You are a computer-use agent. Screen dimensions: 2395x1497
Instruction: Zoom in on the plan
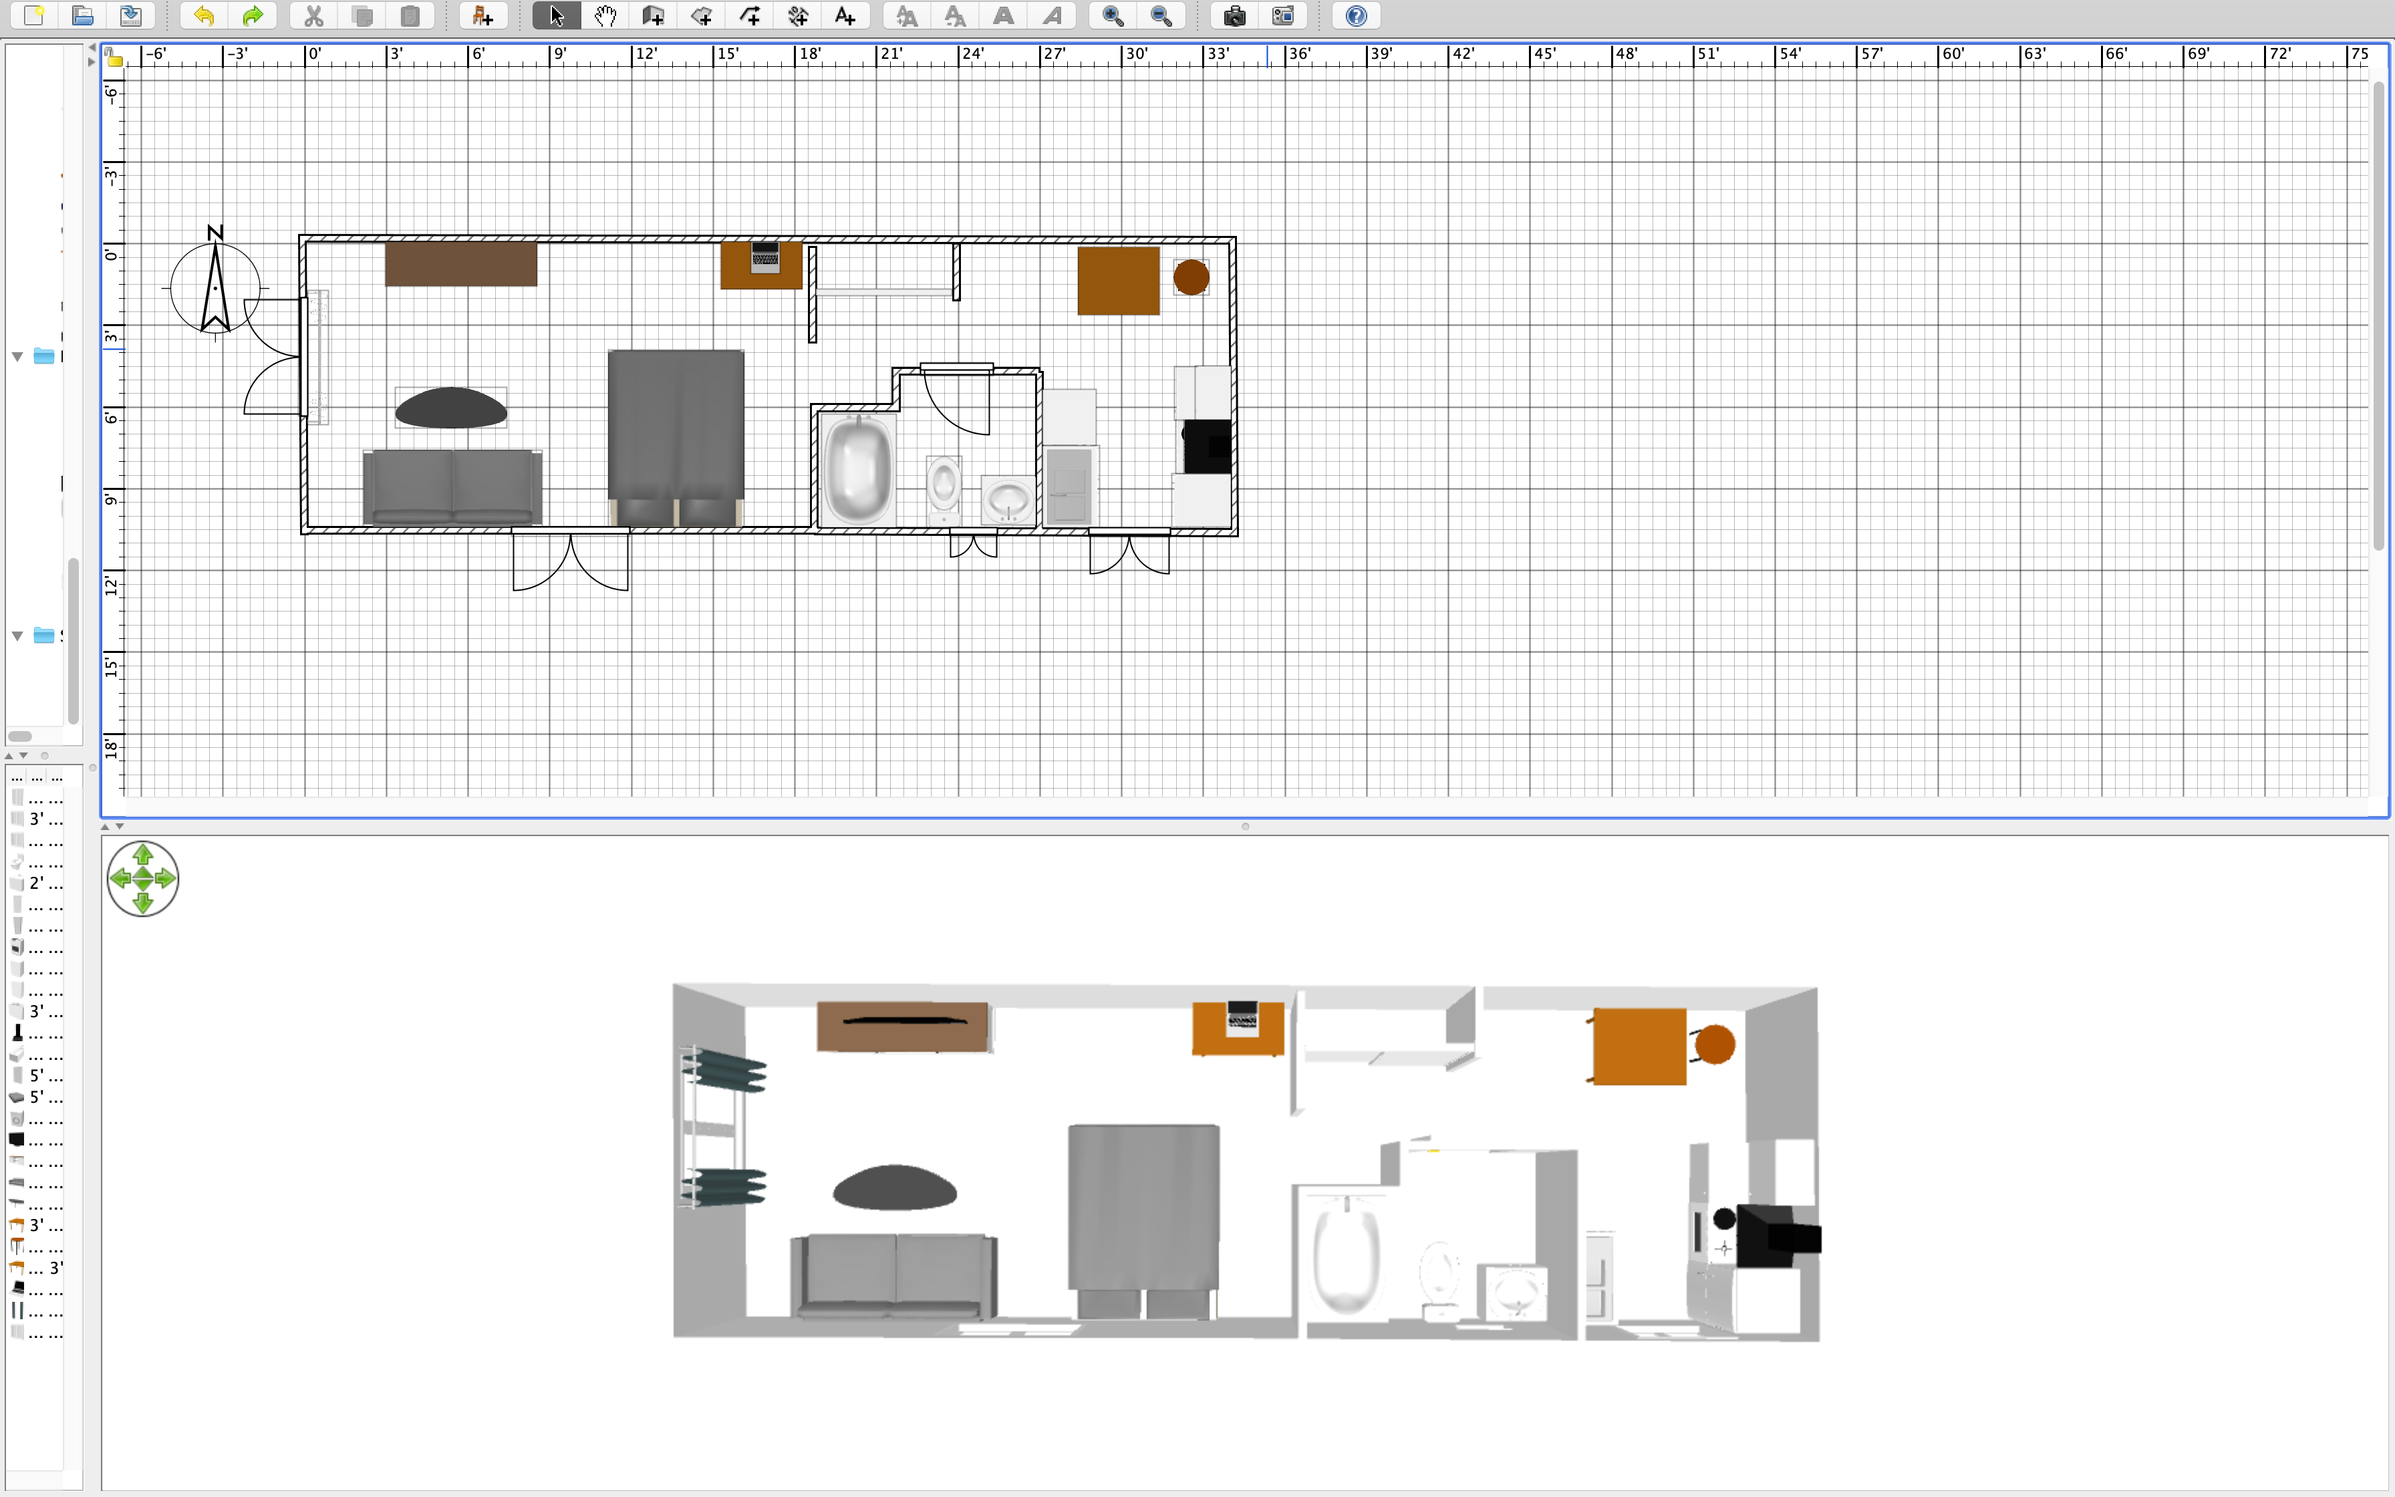click(x=1113, y=16)
